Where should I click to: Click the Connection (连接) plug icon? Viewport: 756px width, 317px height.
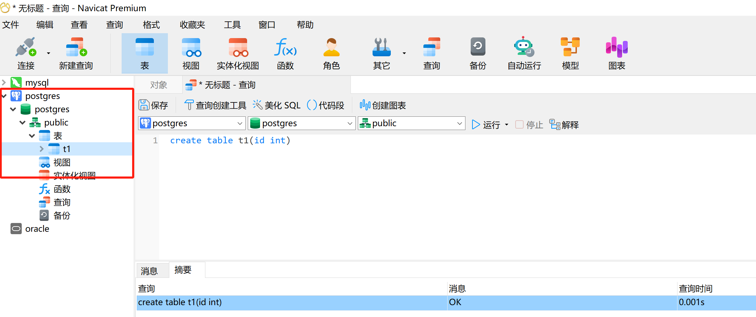click(26, 47)
